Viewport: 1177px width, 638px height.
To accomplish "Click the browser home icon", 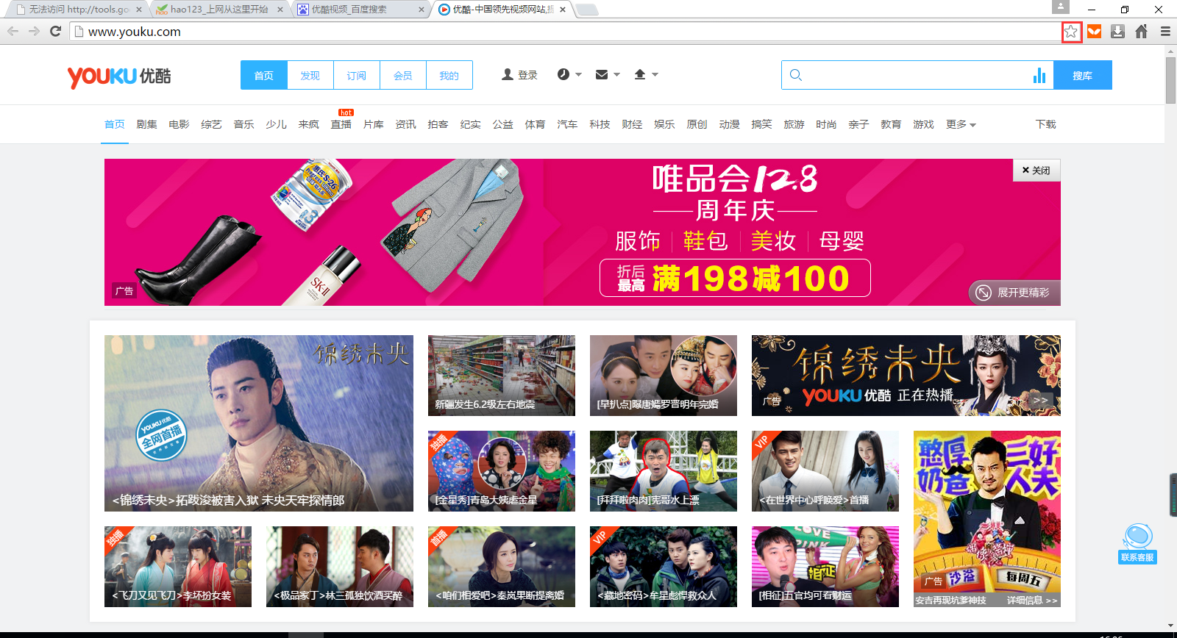I will pos(1141,32).
